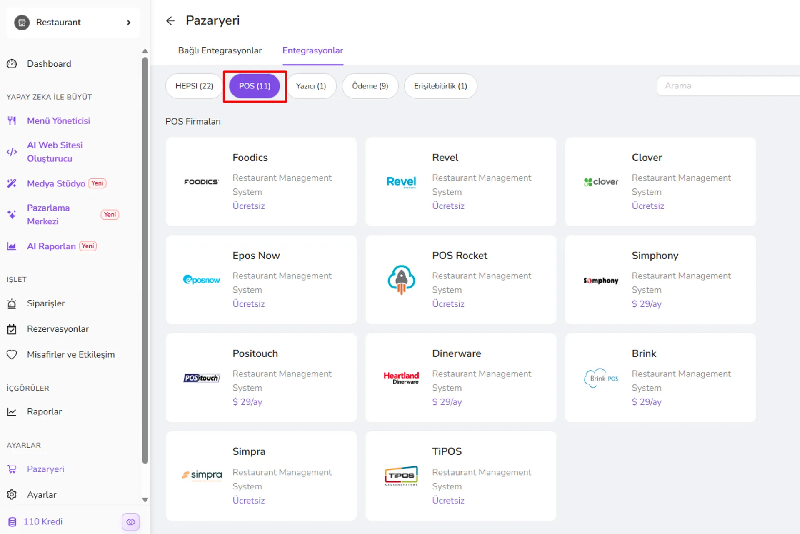Click the sidebar scroll up arrow
The height and width of the screenshot is (534, 800).
click(x=145, y=51)
